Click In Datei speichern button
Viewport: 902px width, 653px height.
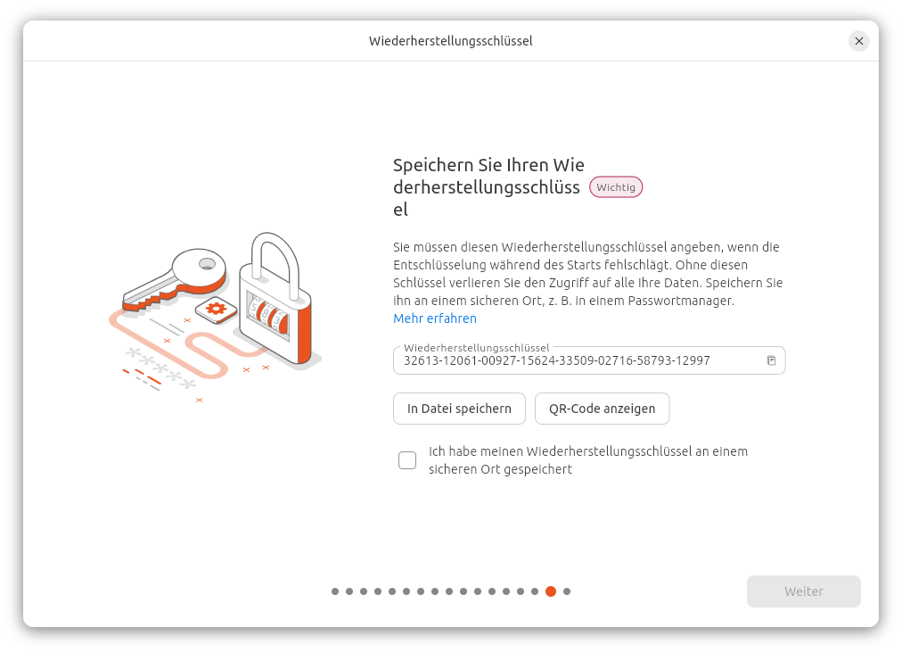(x=459, y=409)
